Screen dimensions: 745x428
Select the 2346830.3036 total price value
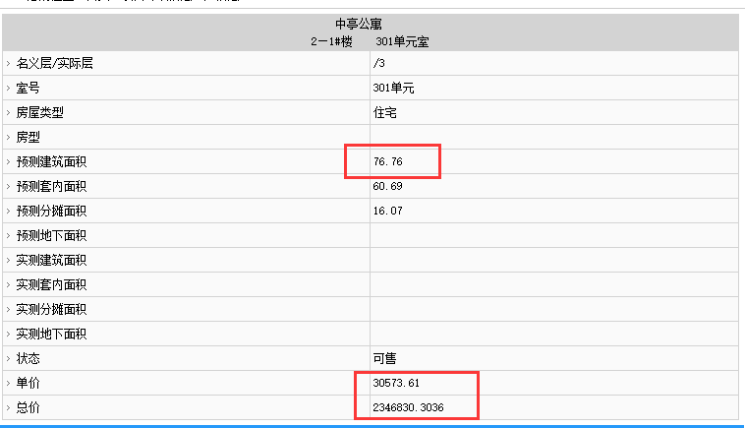tap(408, 408)
